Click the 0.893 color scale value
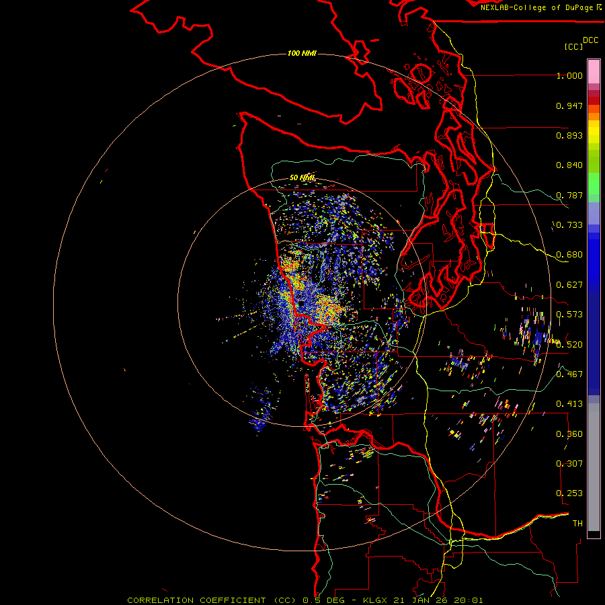The image size is (605, 605). (569, 135)
